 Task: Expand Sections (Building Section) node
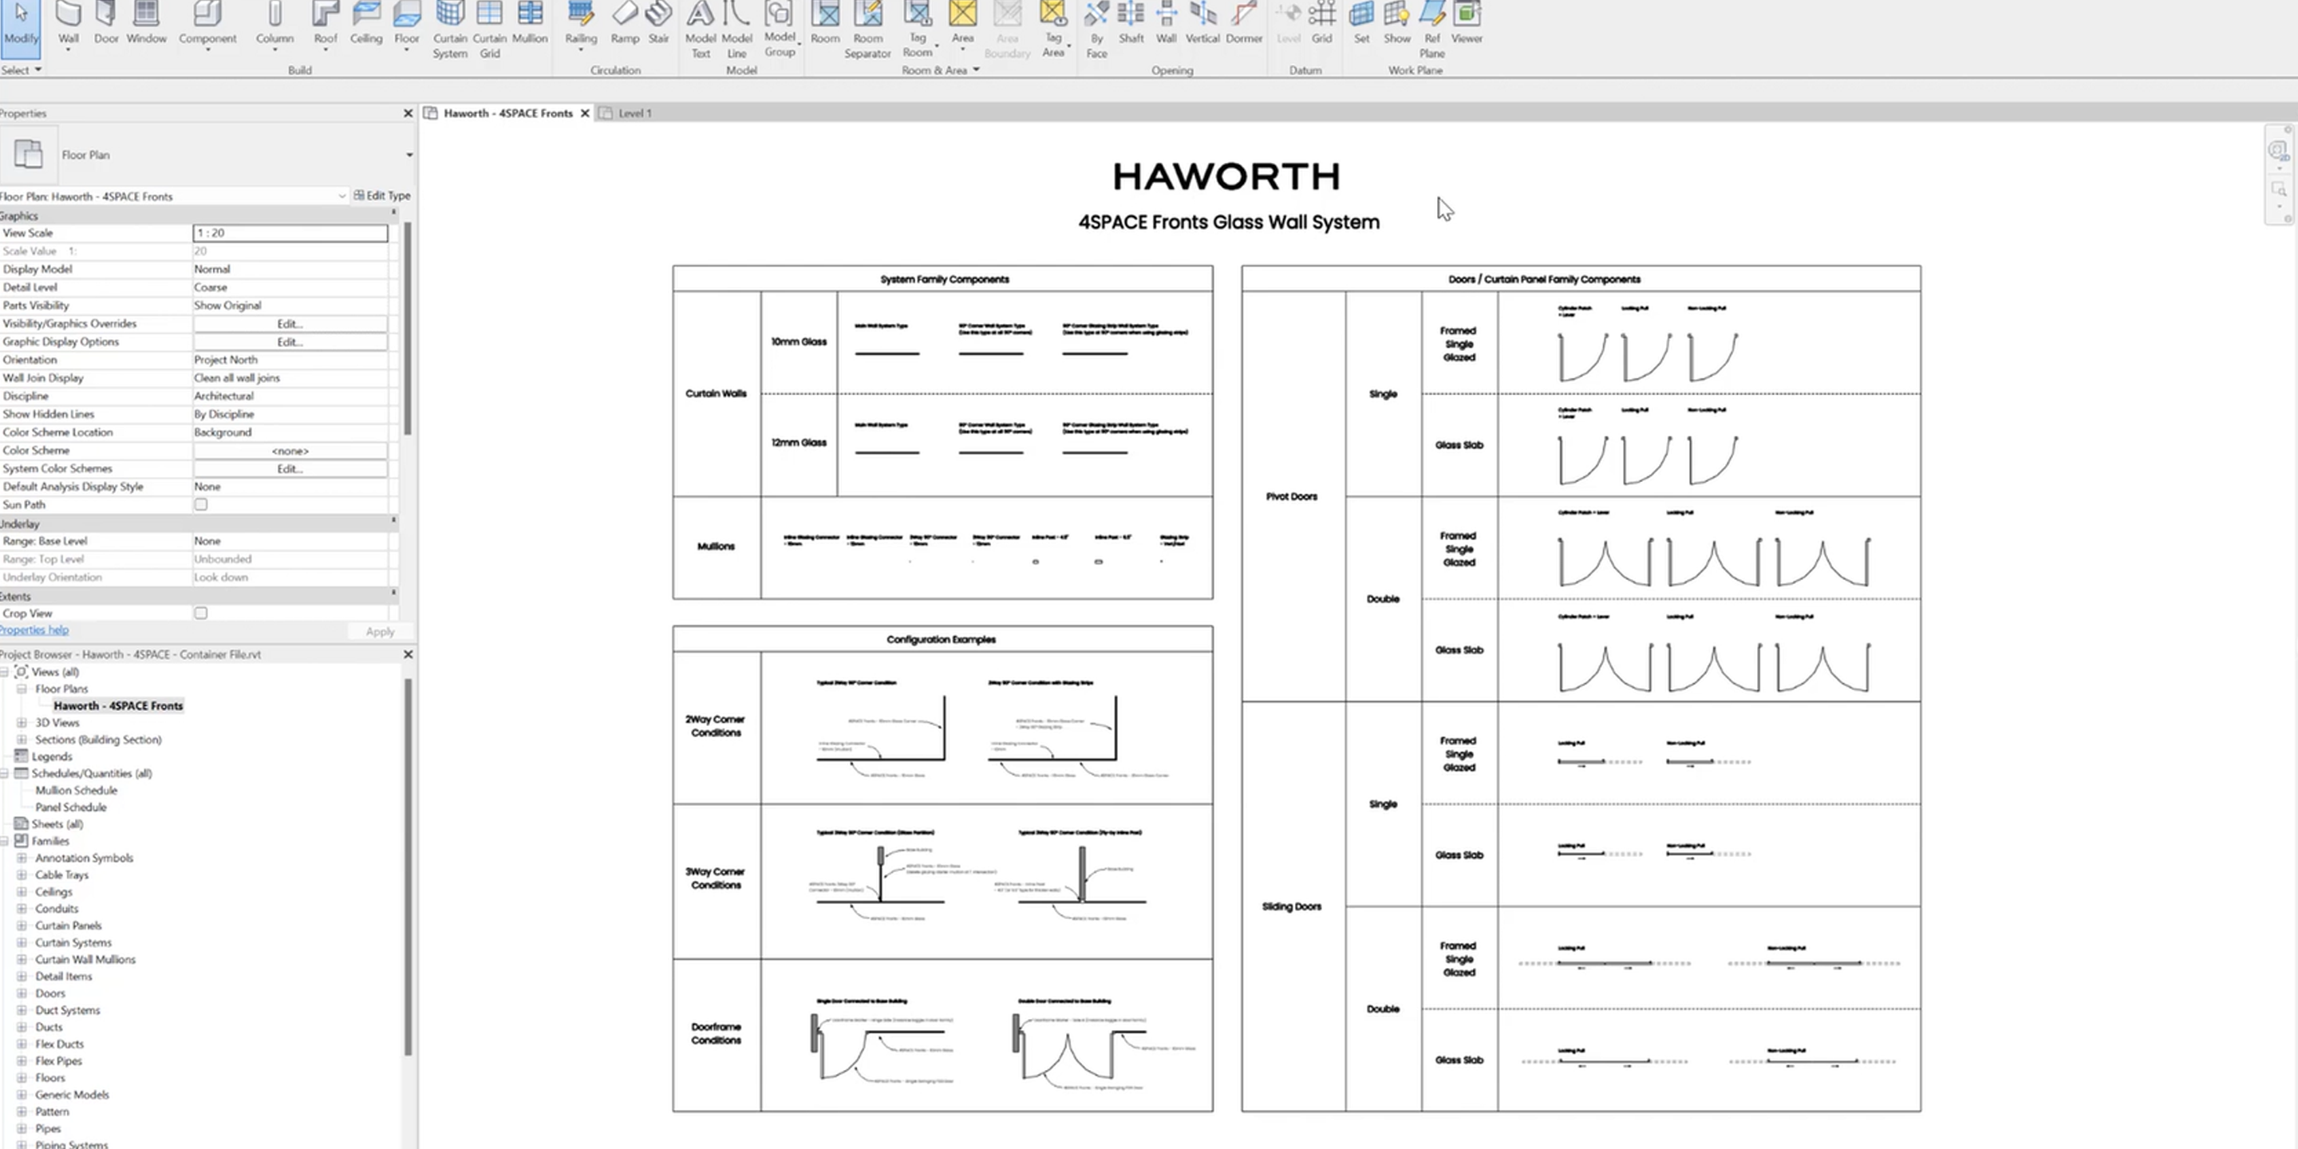point(22,740)
